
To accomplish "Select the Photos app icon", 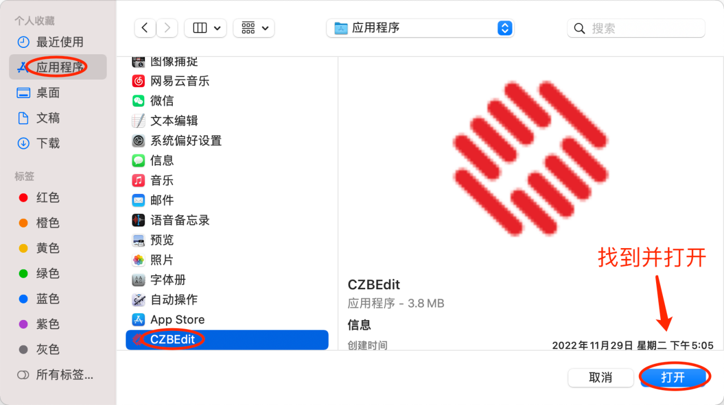I will click(138, 260).
